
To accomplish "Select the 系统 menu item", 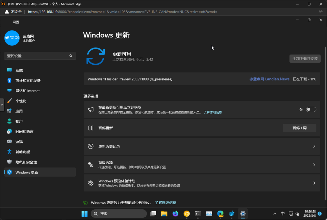I will point(40,70).
